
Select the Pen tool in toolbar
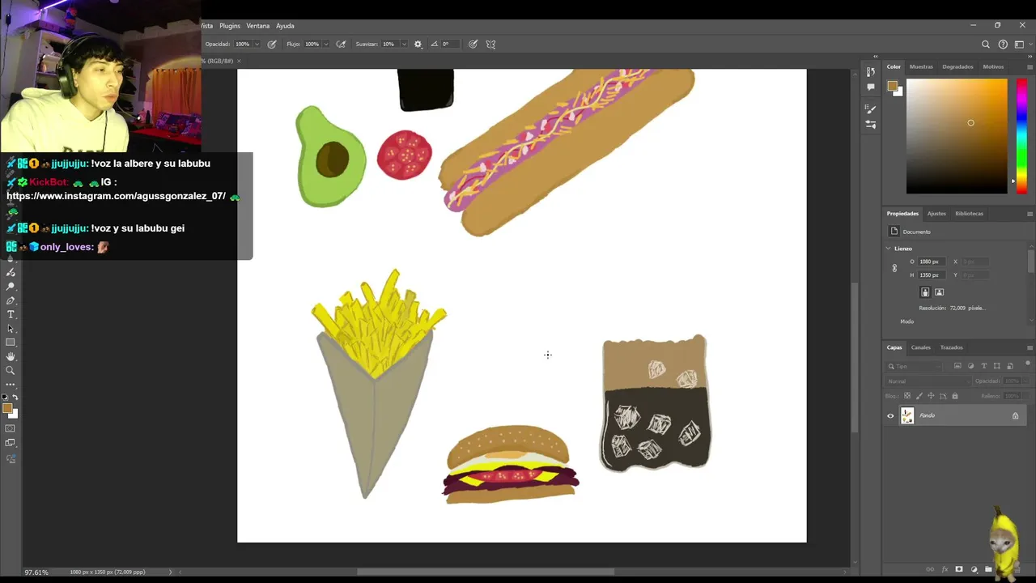point(11,300)
